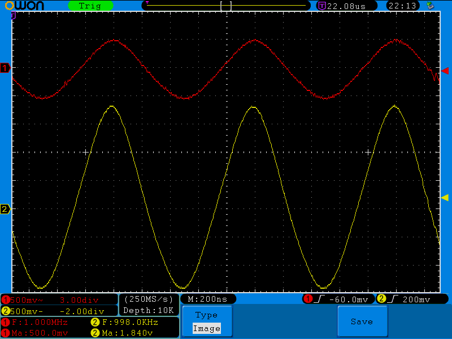Select the Type Image menu button
The image size is (452, 339).
[x=207, y=321]
